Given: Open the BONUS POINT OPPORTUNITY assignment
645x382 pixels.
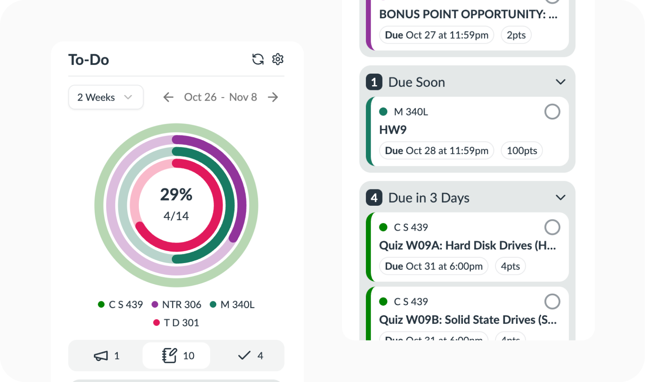Looking at the screenshot, I should pyautogui.click(x=468, y=14).
